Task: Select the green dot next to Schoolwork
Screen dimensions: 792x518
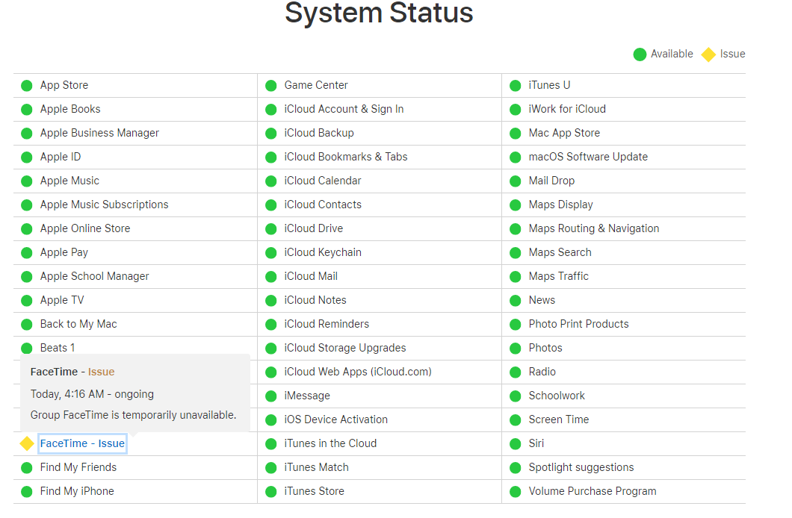Action: pos(516,396)
